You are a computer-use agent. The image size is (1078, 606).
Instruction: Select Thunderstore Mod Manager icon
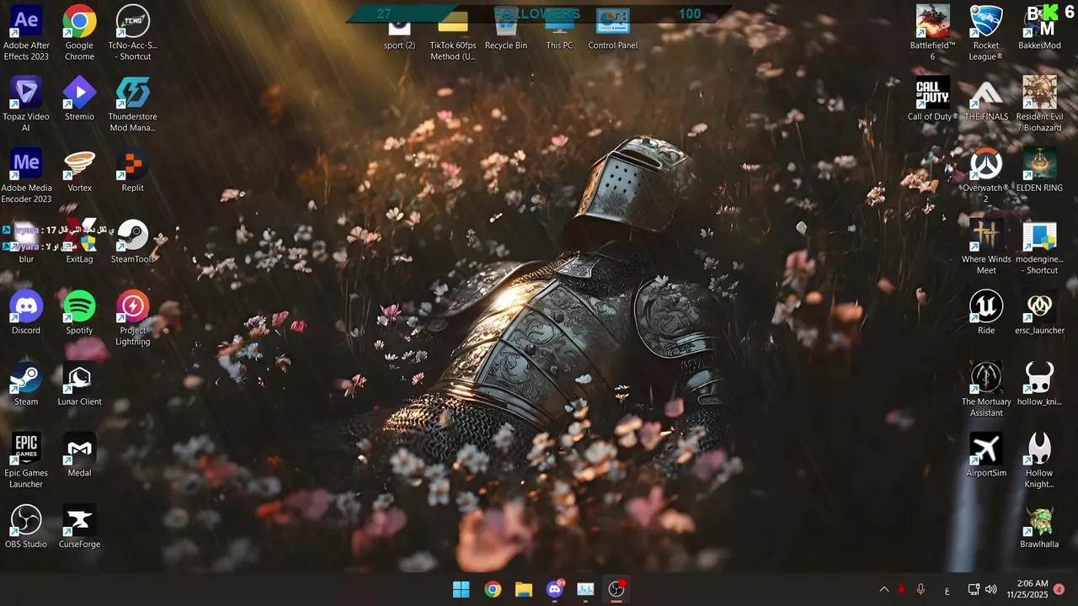pos(132,105)
